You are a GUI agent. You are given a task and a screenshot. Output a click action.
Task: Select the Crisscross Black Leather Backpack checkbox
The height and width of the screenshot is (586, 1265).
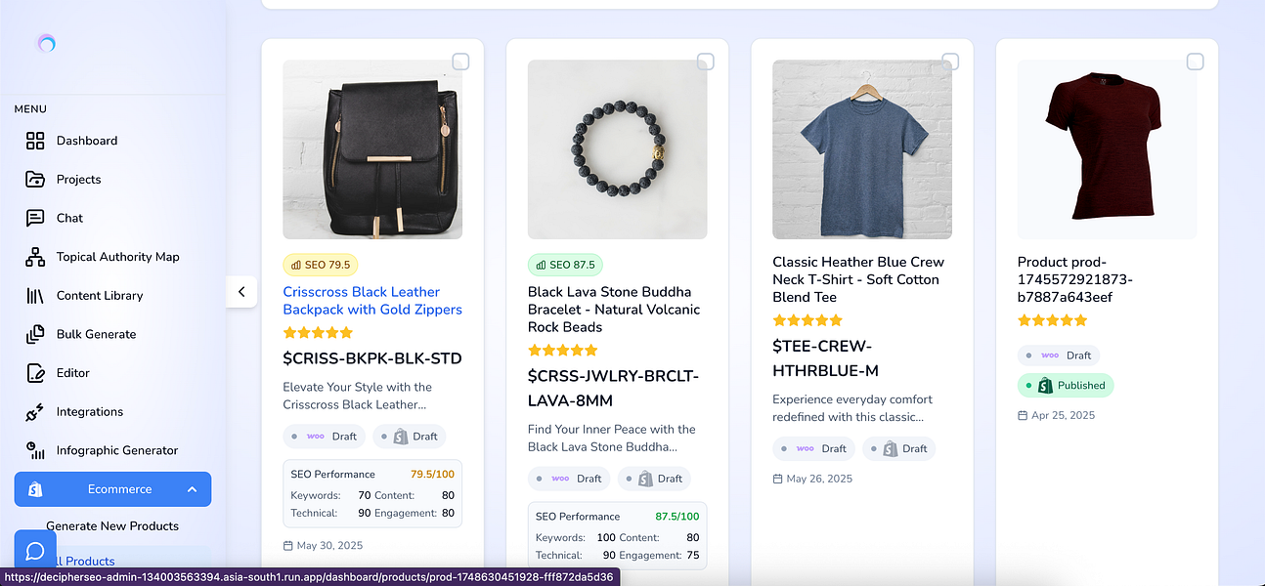[460, 63]
